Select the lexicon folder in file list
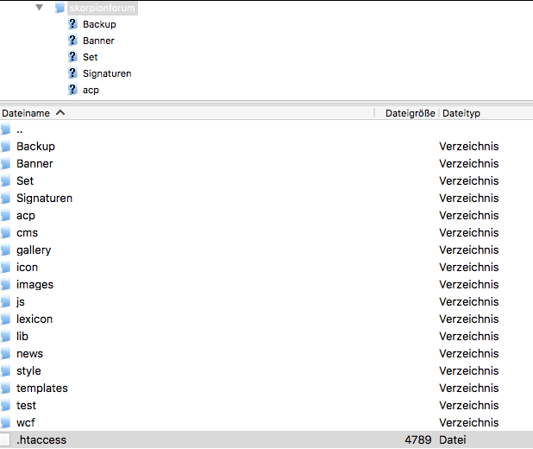Viewport: 533px width, 449px height. 34,319
